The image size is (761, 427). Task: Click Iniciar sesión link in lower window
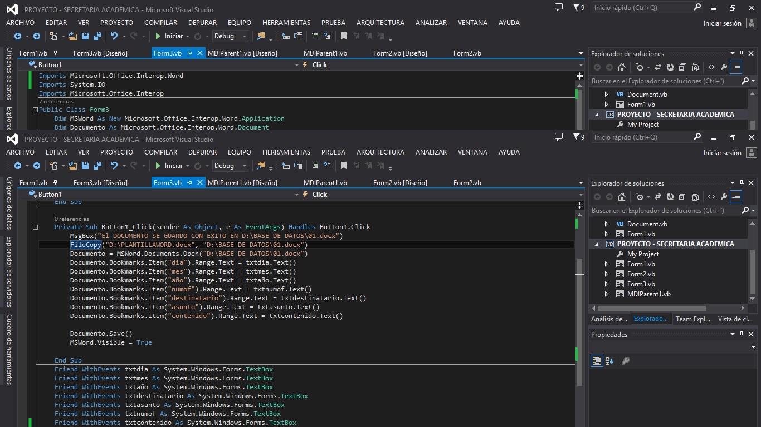[x=723, y=153]
